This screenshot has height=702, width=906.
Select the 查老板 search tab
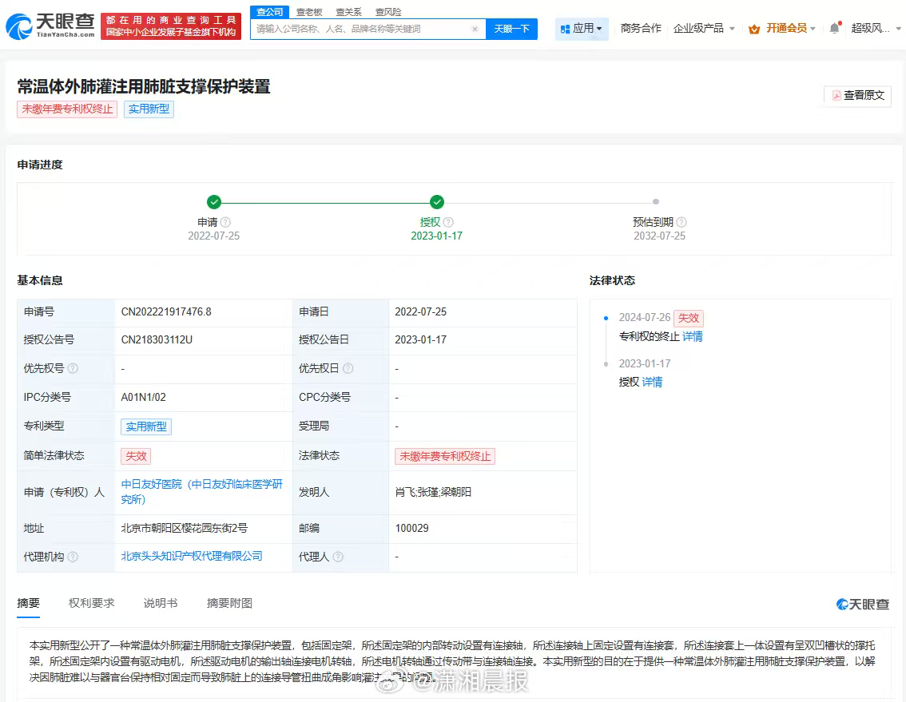coord(309,11)
